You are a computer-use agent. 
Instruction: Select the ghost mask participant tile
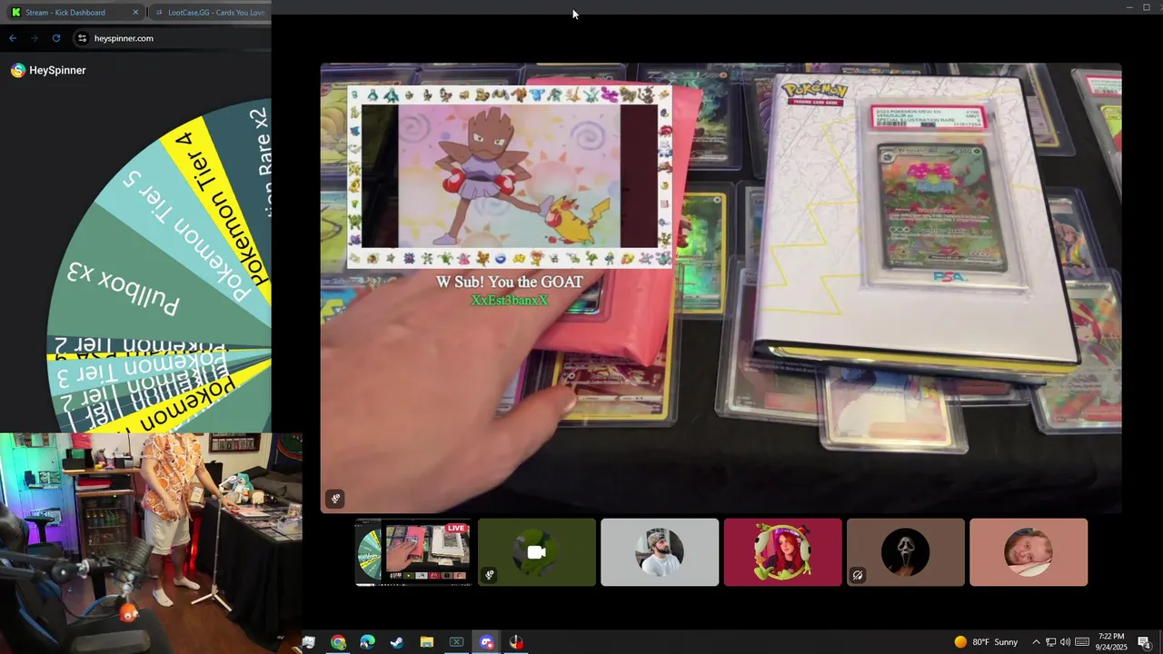[906, 552]
